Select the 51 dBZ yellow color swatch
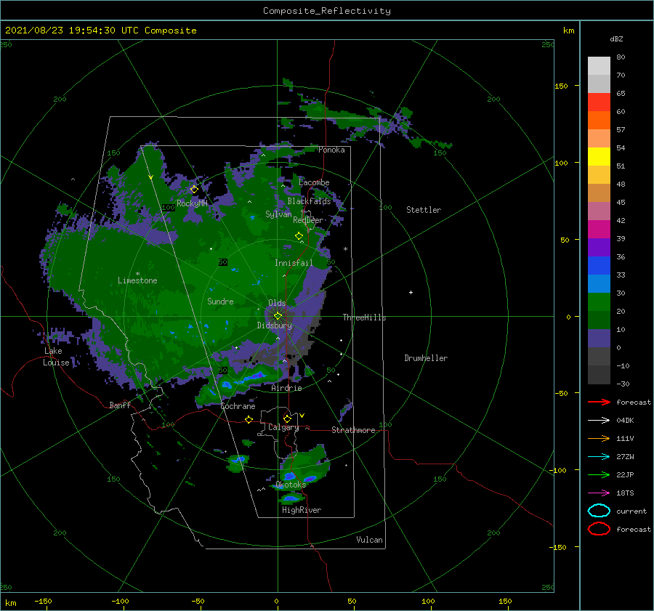 pyautogui.click(x=599, y=156)
